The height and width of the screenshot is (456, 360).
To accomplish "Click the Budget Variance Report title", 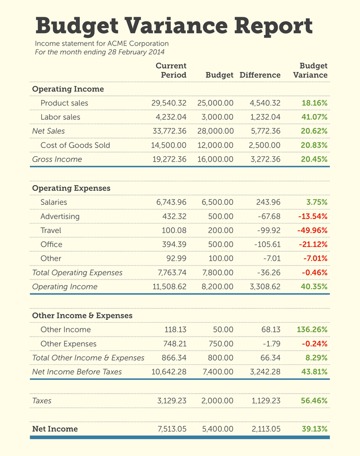I will [x=174, y=25].
